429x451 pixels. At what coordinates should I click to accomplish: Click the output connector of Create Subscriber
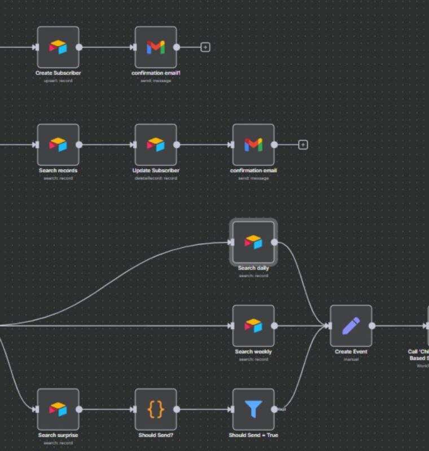click(79, 47)
